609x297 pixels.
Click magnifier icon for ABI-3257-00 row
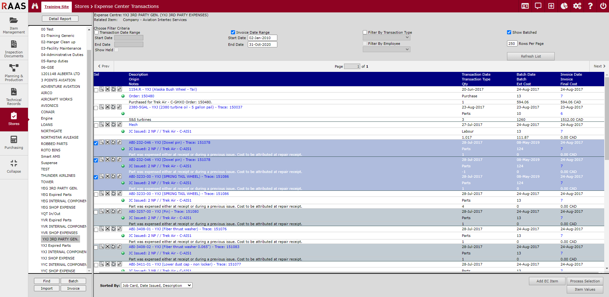click(102, 211)
